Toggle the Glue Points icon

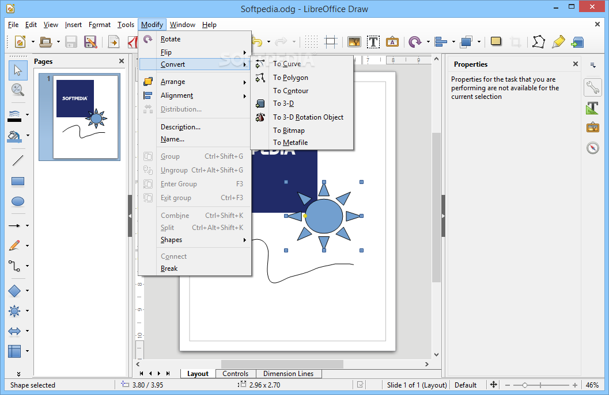tap(558, 41)
